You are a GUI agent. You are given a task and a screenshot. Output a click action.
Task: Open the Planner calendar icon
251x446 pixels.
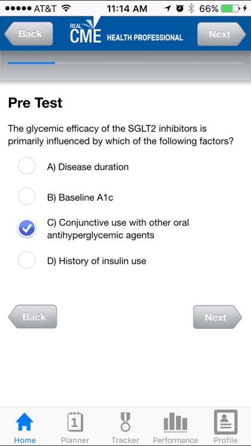[75, 422]
